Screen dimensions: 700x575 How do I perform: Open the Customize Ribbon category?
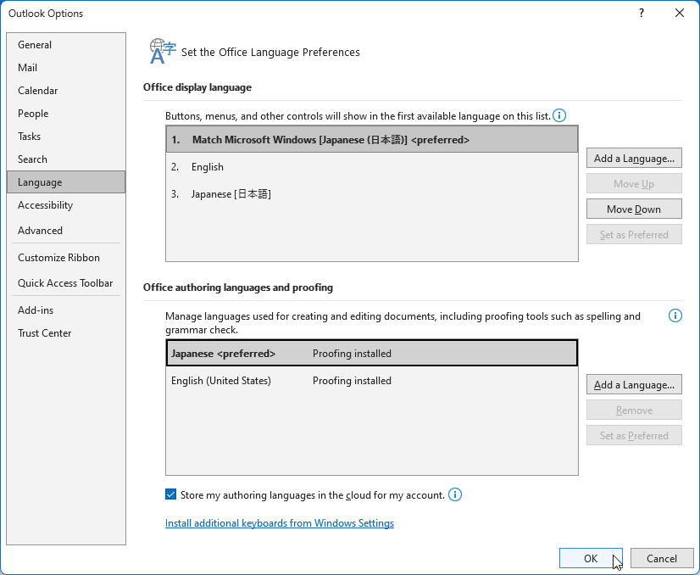click(66, 258)
